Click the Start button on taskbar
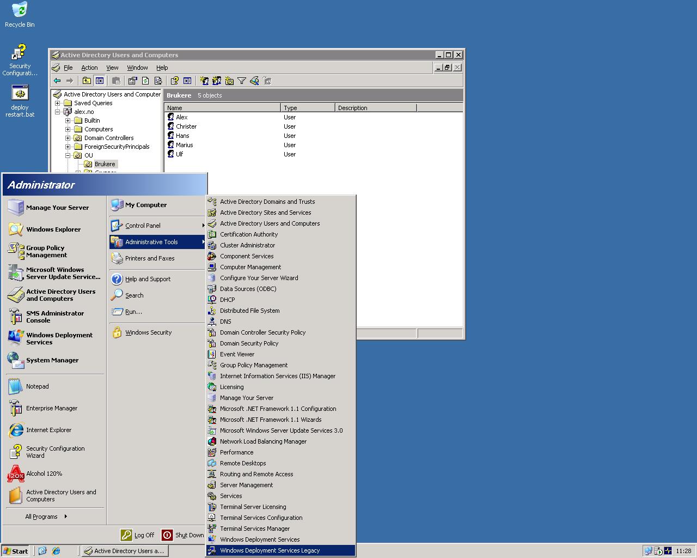The image size is (697, 558). pos(15,551)
